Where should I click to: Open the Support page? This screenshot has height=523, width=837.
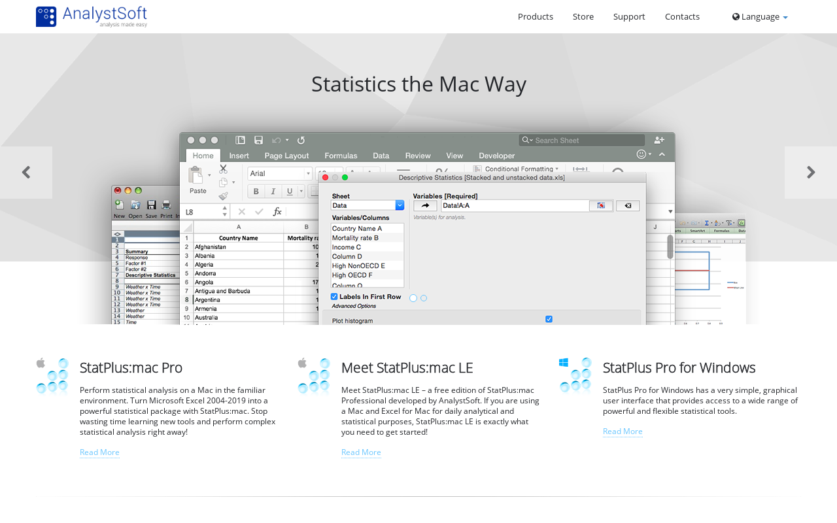629,16
